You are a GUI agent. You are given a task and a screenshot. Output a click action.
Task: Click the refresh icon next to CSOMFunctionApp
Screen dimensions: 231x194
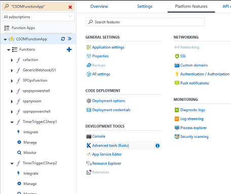pos(63,39)
